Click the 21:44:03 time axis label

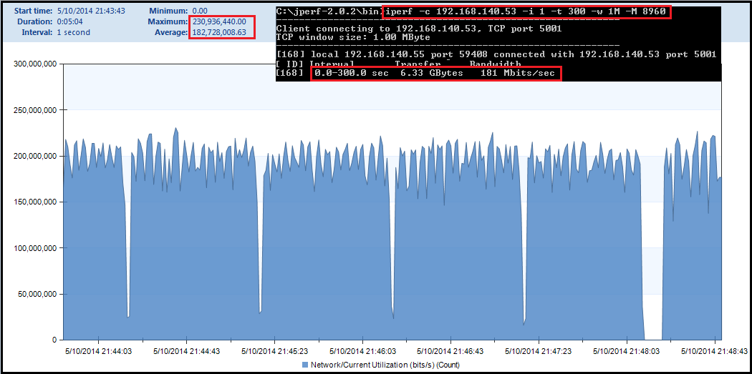98,352
